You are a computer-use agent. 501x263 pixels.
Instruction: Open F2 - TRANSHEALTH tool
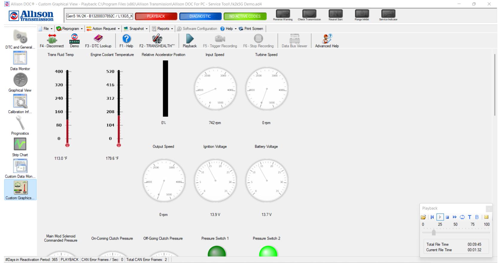point(157,41)
